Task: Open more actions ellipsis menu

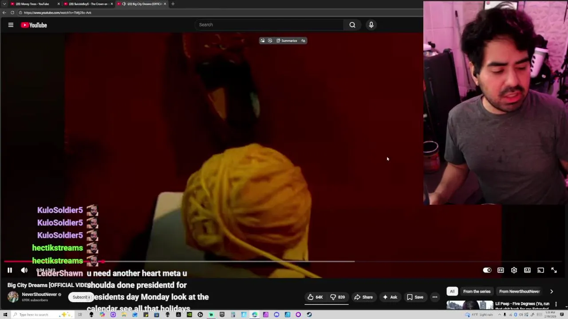Action: (435, 297)
